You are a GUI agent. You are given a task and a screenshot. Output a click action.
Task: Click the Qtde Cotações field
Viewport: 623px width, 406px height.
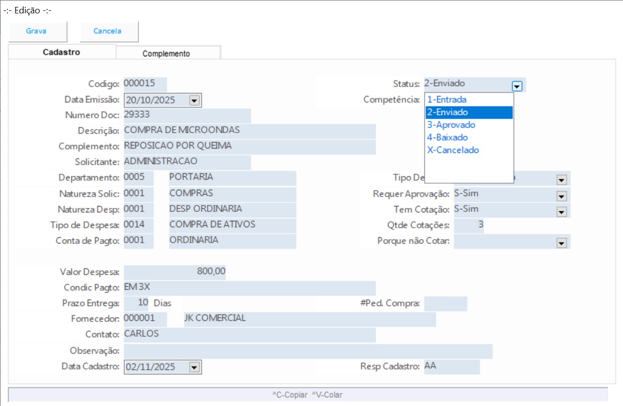(469, 225)
